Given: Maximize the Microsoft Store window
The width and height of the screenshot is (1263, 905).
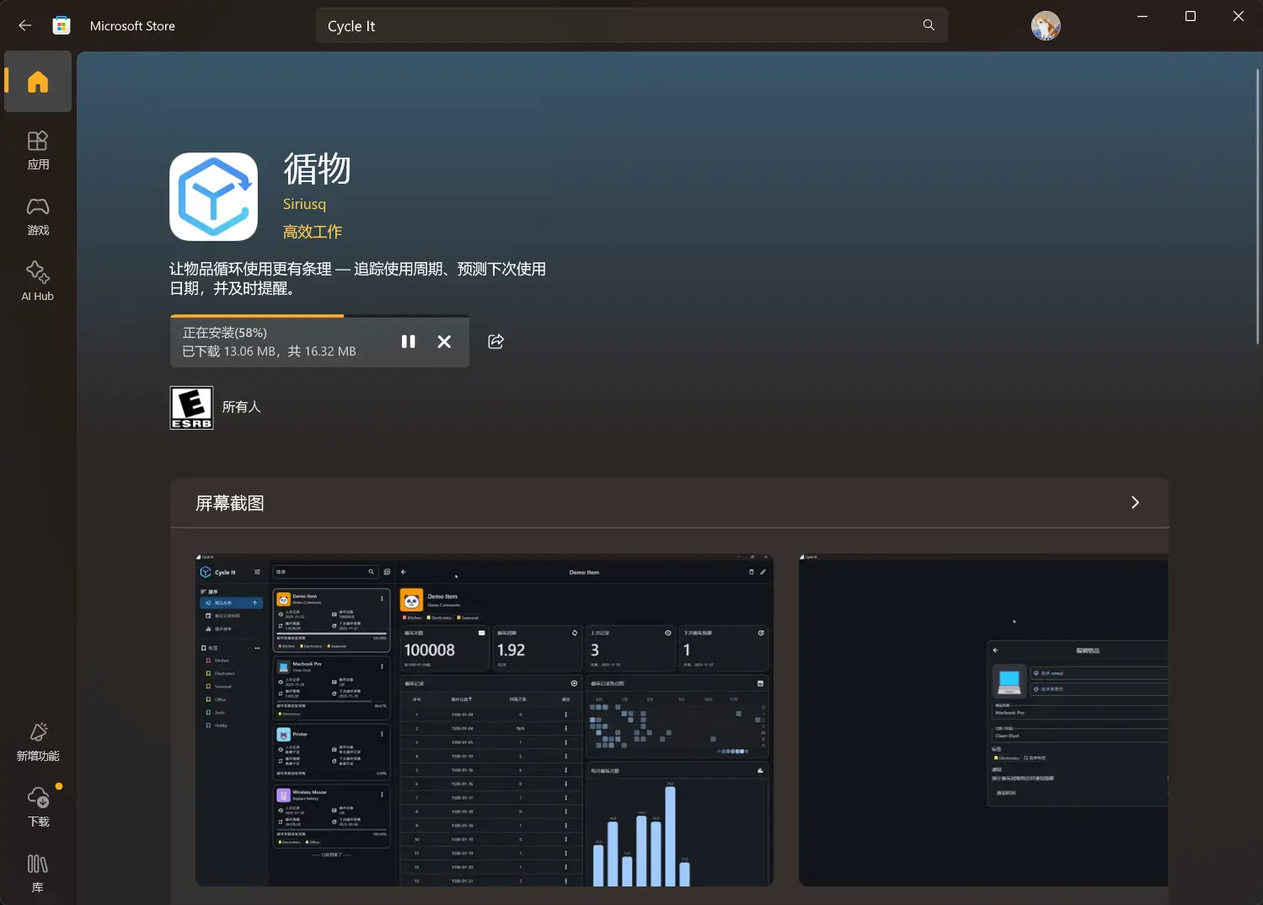Looking at the screenshot, I should (x=1191, y=17).
